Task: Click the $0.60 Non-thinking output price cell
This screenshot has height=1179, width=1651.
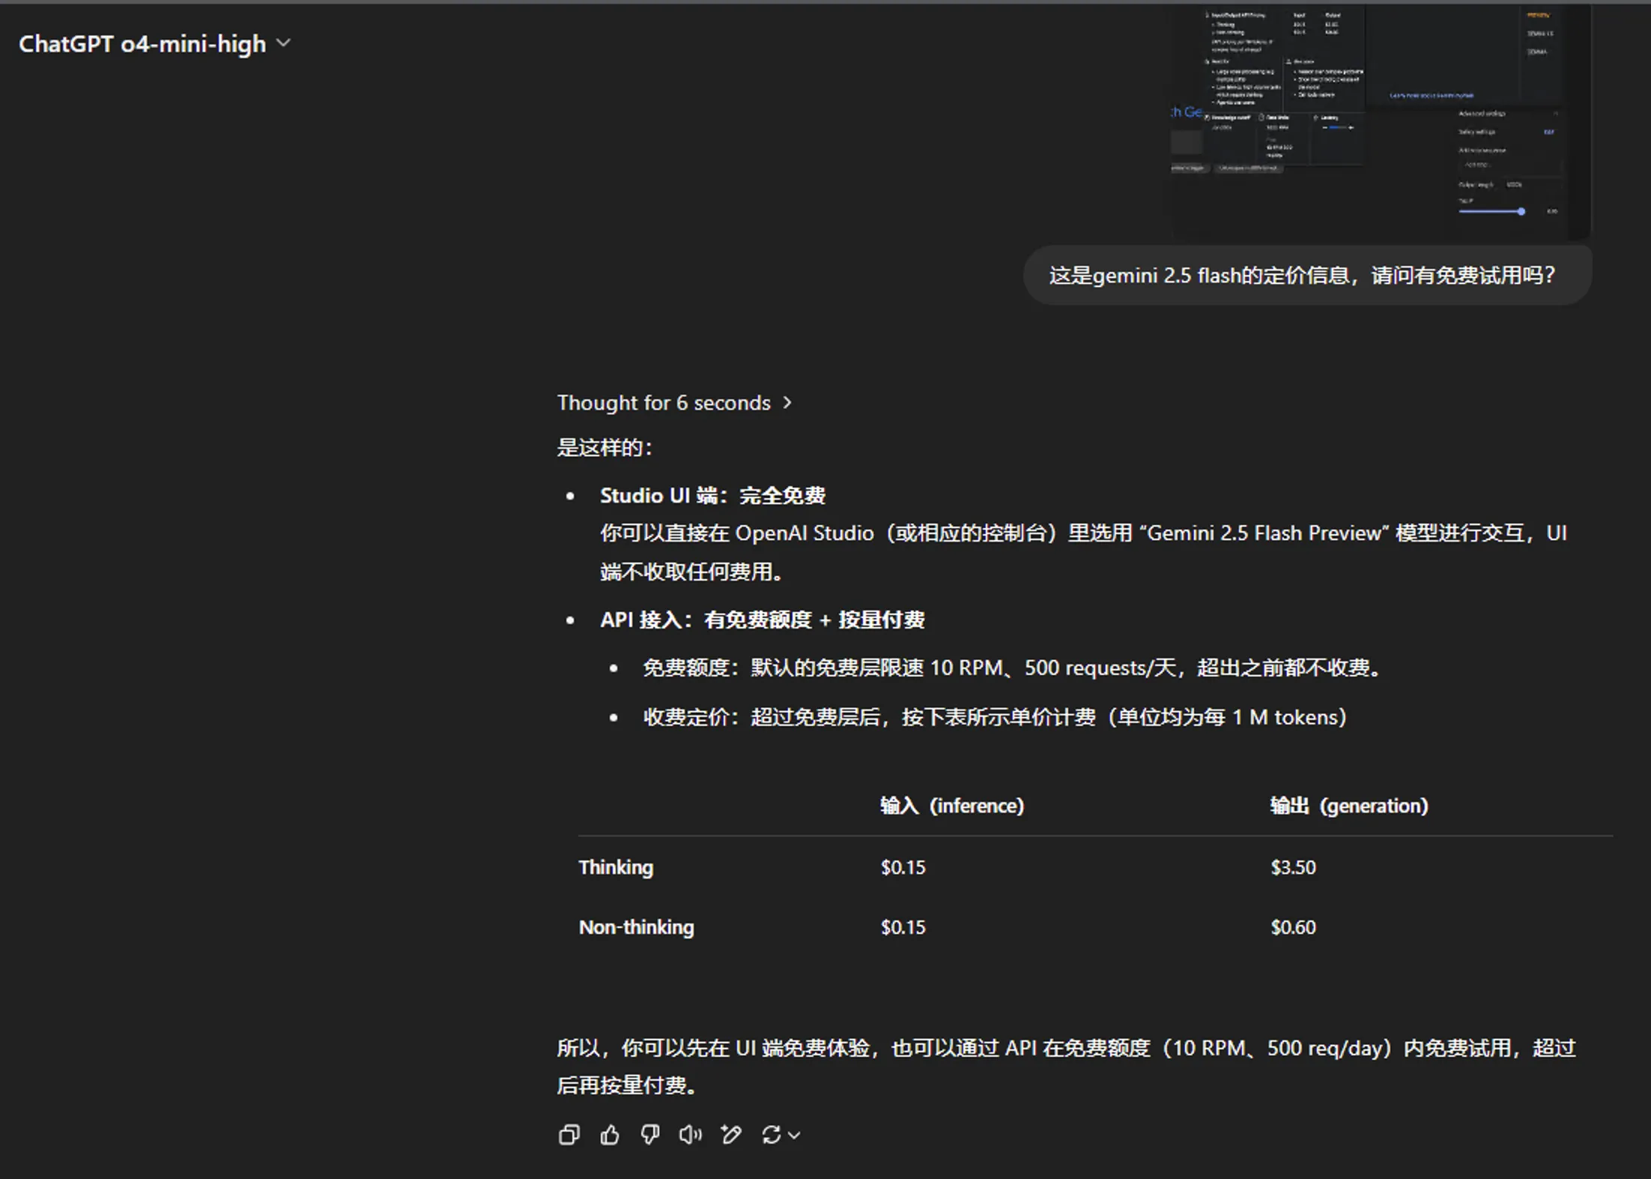Action: tap(1293, 927)
